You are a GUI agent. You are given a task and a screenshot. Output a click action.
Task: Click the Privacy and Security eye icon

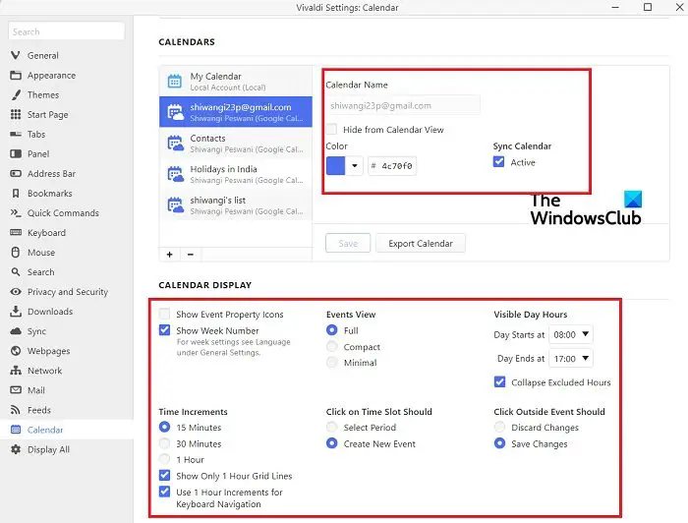(x=16, y=292)
